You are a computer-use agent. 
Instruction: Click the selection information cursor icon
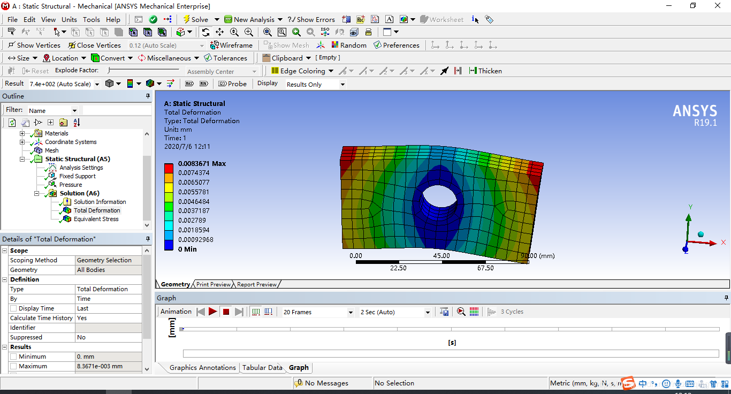click(475, 19)
